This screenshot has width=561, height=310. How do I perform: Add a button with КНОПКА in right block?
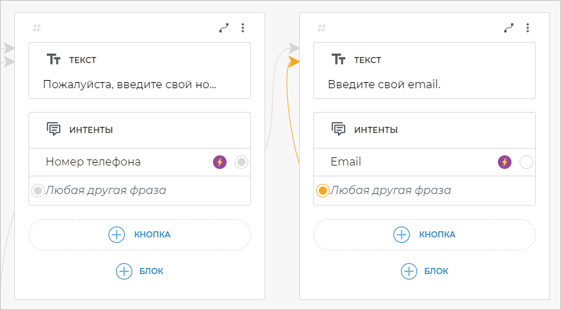coord(425,235)
